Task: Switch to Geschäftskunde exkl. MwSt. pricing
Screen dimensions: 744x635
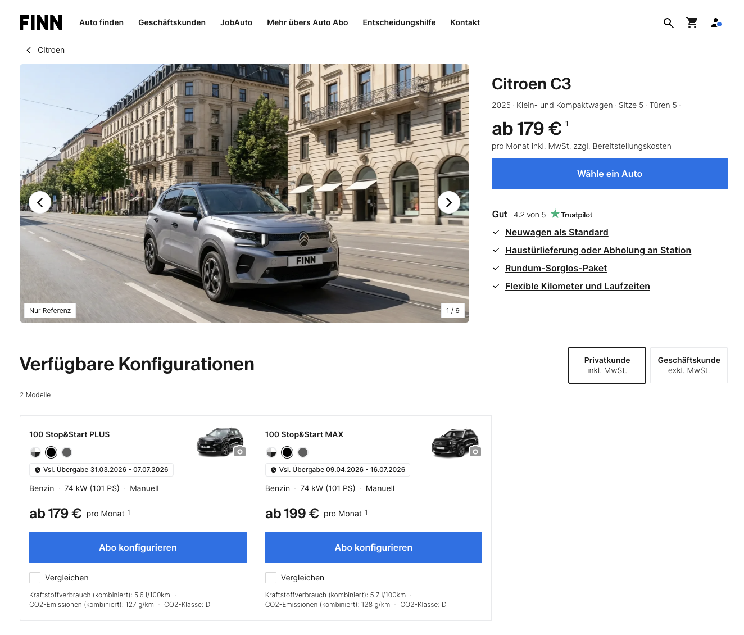Action: coord(688,365)
